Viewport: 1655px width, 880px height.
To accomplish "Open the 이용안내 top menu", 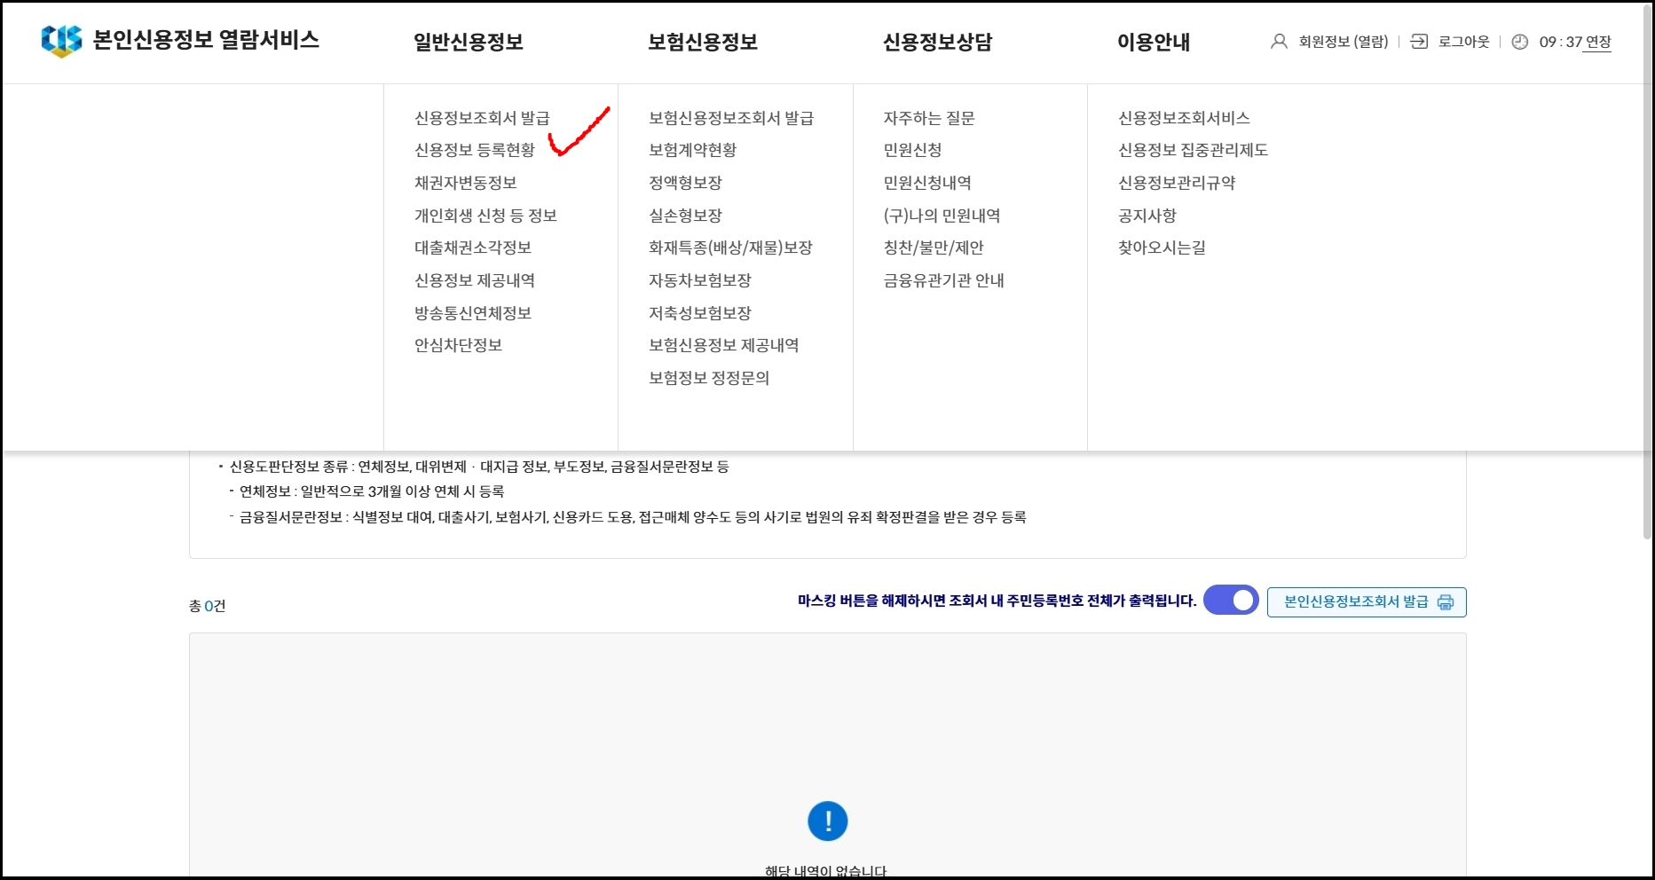I will 1154,42.
